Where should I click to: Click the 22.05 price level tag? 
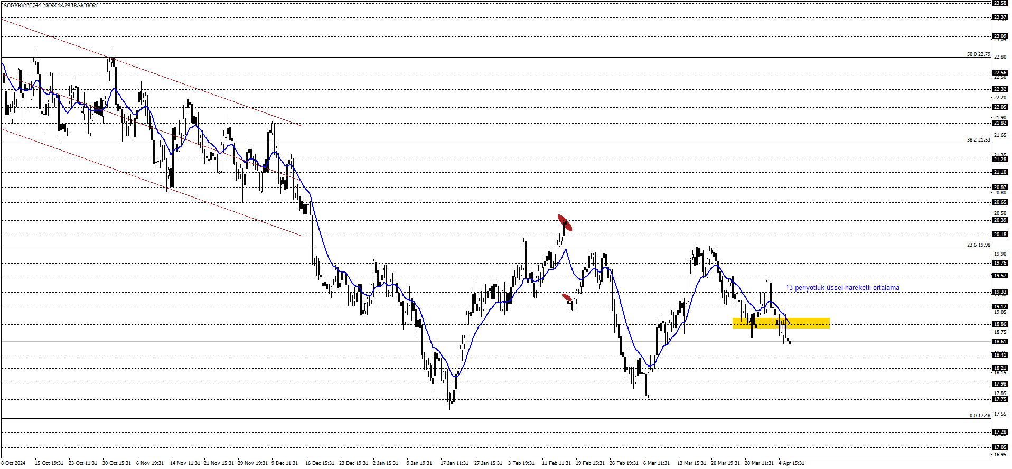[x=1000, y=107]
